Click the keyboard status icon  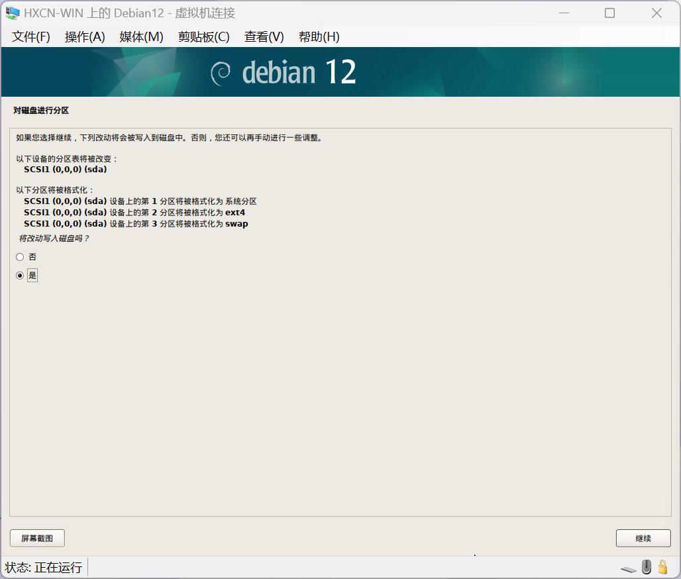tap(629, 569)
